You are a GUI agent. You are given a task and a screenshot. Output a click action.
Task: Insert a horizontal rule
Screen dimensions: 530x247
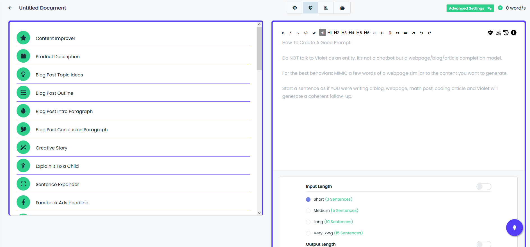pyautogui.click(x=405, y=33)
